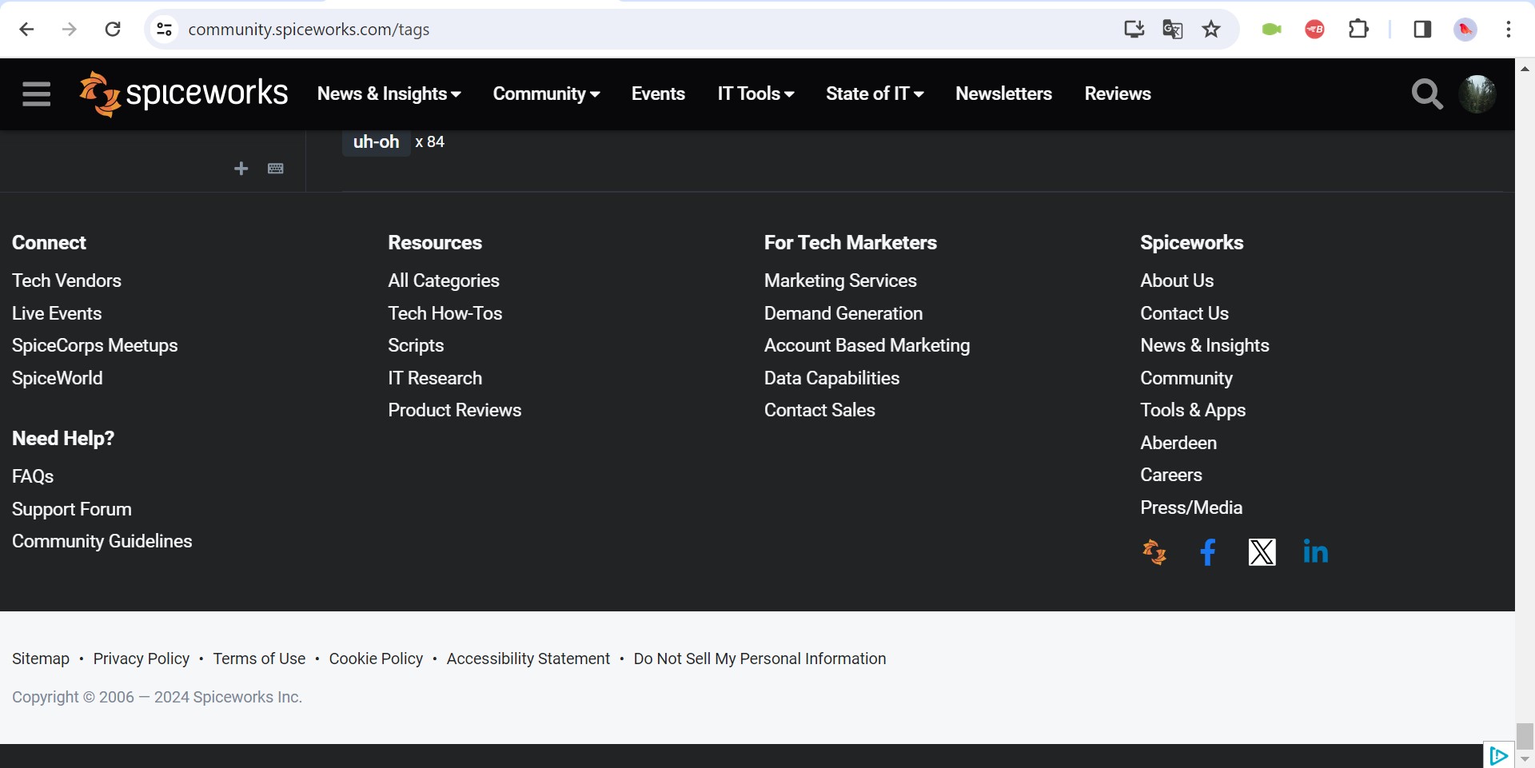Viewport: 1535px width, 768px height.
Task: Open the Account Based Marketing link
Action: tap(867, 345)
